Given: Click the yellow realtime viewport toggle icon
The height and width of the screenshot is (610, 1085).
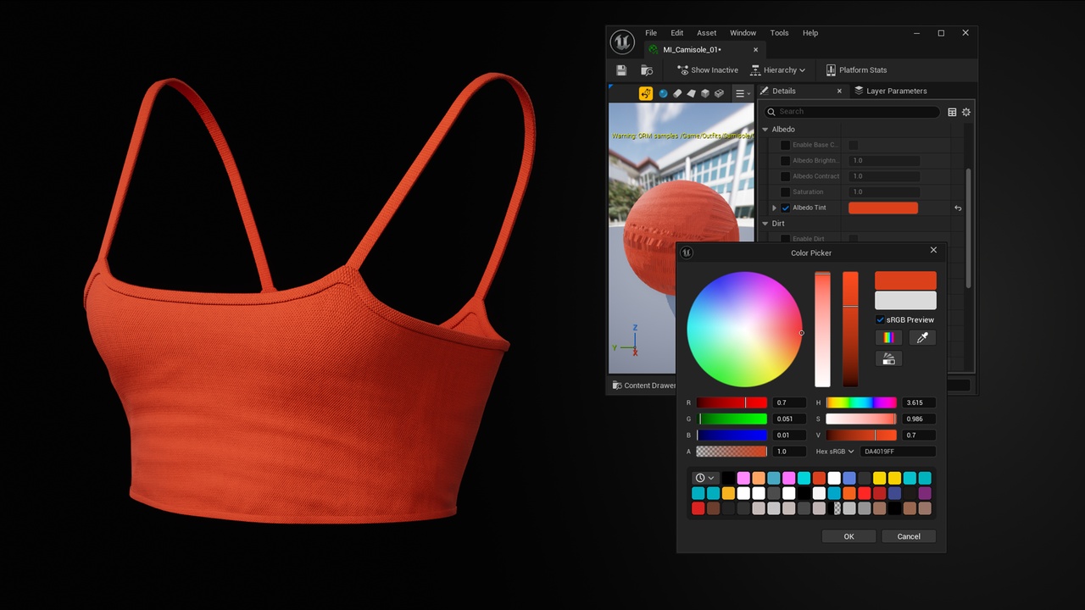Looking at the screenshot, I should pyautogui.click(x=646, y=93).
